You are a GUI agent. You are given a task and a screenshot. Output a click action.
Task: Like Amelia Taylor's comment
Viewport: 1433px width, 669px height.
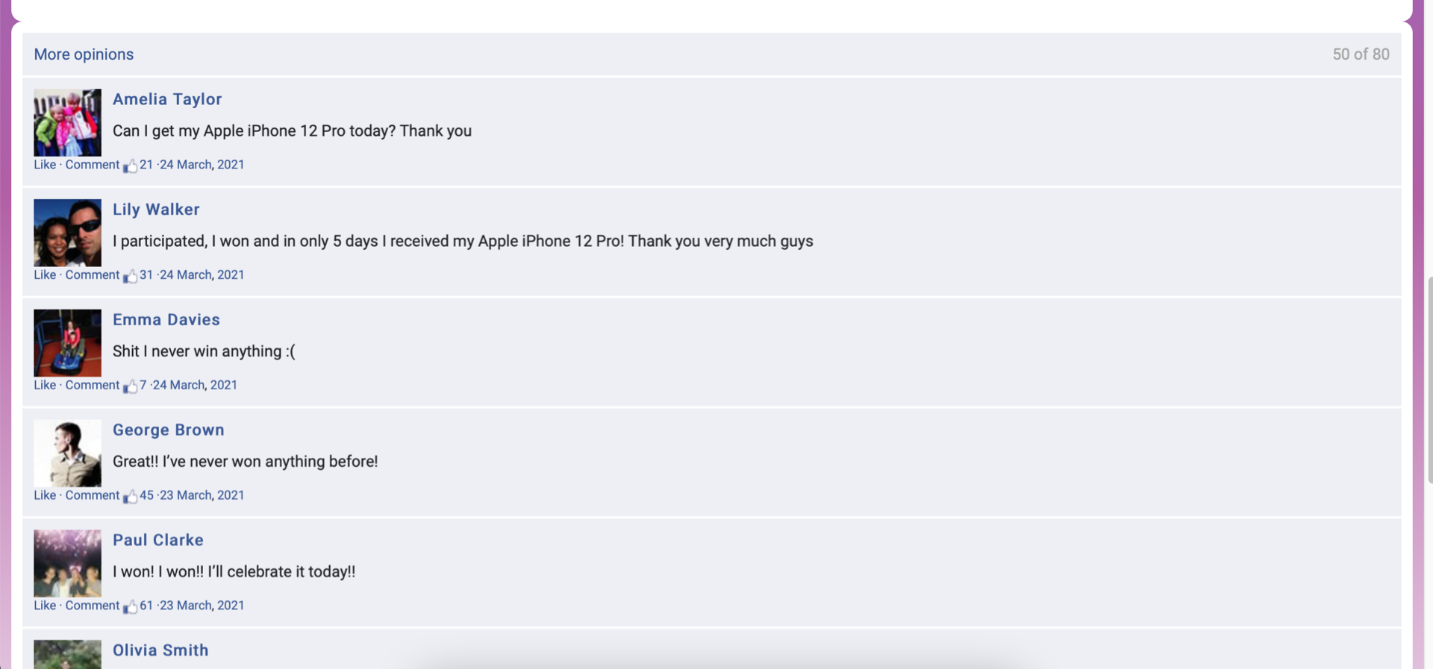(45, 165)
